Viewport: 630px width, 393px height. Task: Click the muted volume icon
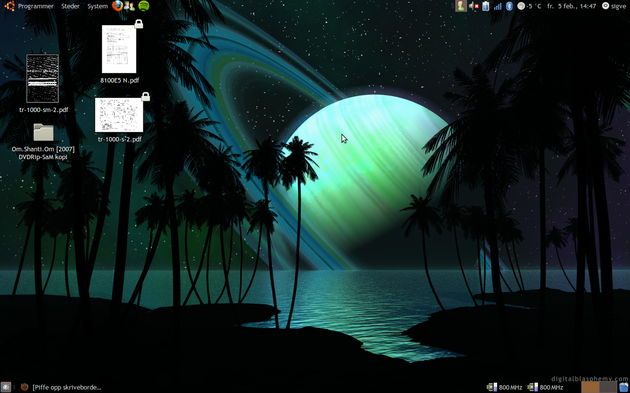coord(473,6)
